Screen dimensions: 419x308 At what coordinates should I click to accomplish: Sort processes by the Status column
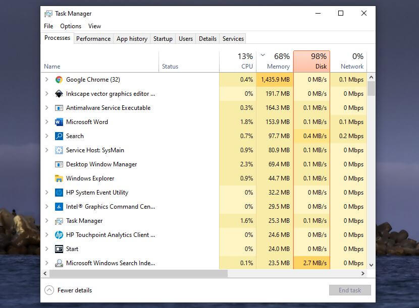[x=189, y=61]
